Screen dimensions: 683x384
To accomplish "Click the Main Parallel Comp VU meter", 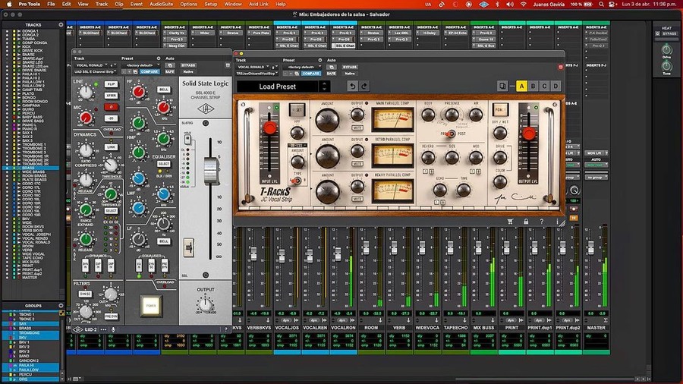I will [x=392, y=118].
